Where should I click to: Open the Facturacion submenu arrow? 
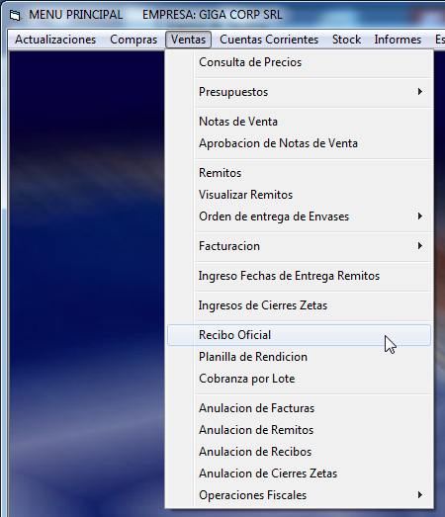pyautogui.click(x=419, y=246)
